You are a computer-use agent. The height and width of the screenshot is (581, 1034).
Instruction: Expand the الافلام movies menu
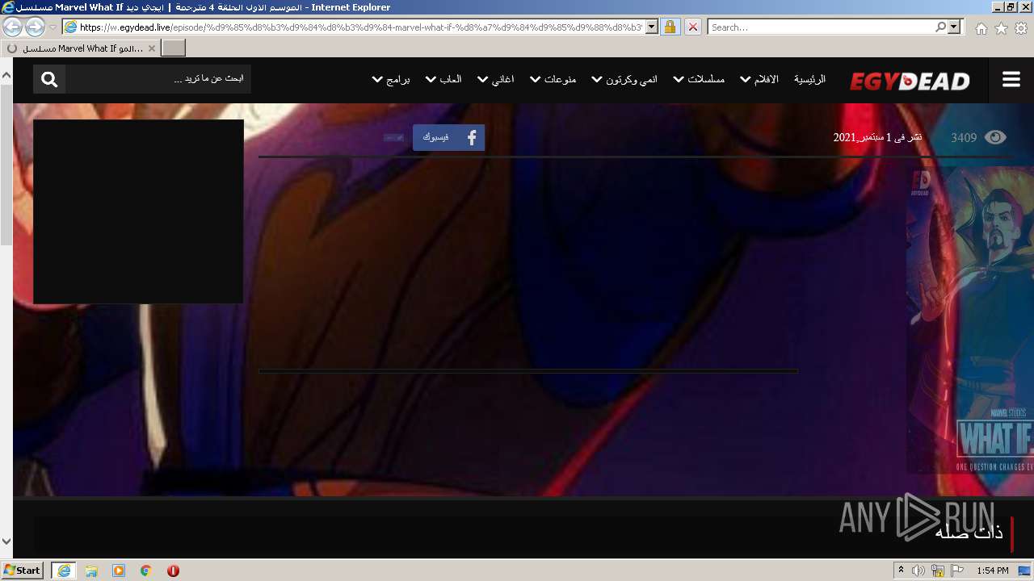759,79
